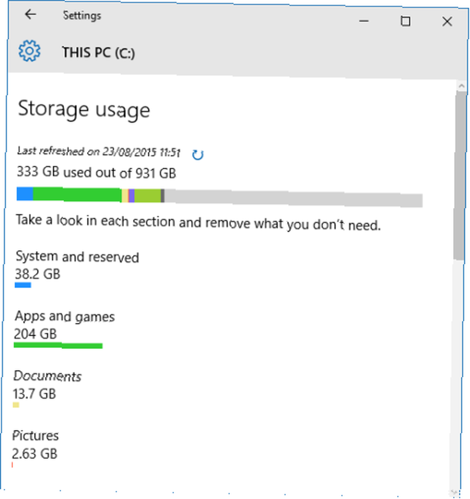This screenshot has width=470, height=499.
Task: Minimize the Settings window
Action: click(x=364, y=21)
